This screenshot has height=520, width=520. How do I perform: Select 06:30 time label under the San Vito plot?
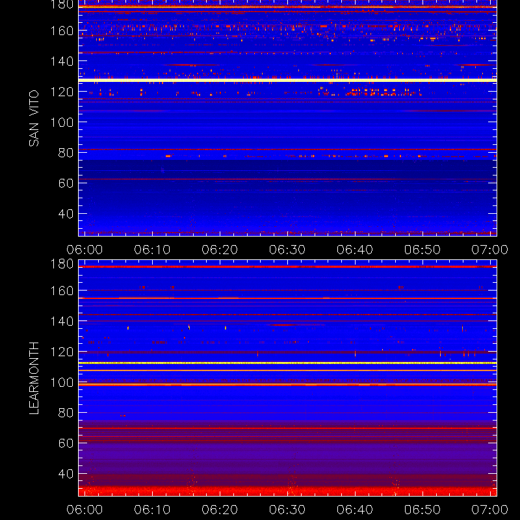click(x=287, y=250)
